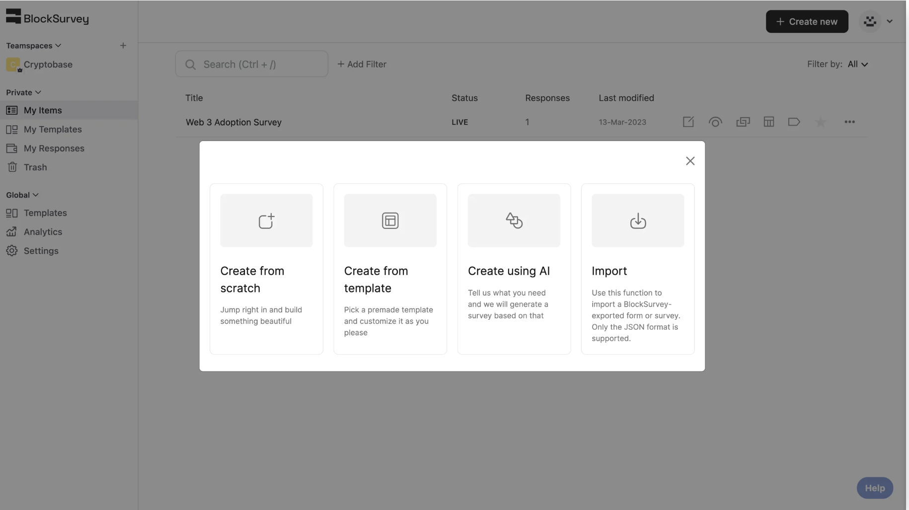Focus the Search input field
909x510 pixels.
(x=251, y=64)
